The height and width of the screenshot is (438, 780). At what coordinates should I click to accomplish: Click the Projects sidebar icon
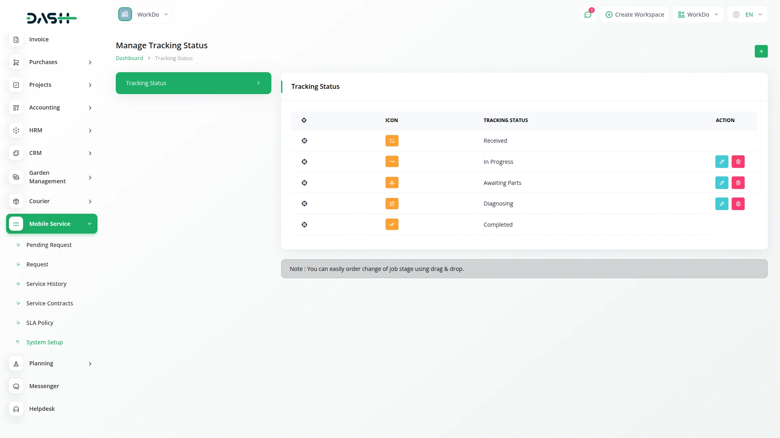point(16,85)
